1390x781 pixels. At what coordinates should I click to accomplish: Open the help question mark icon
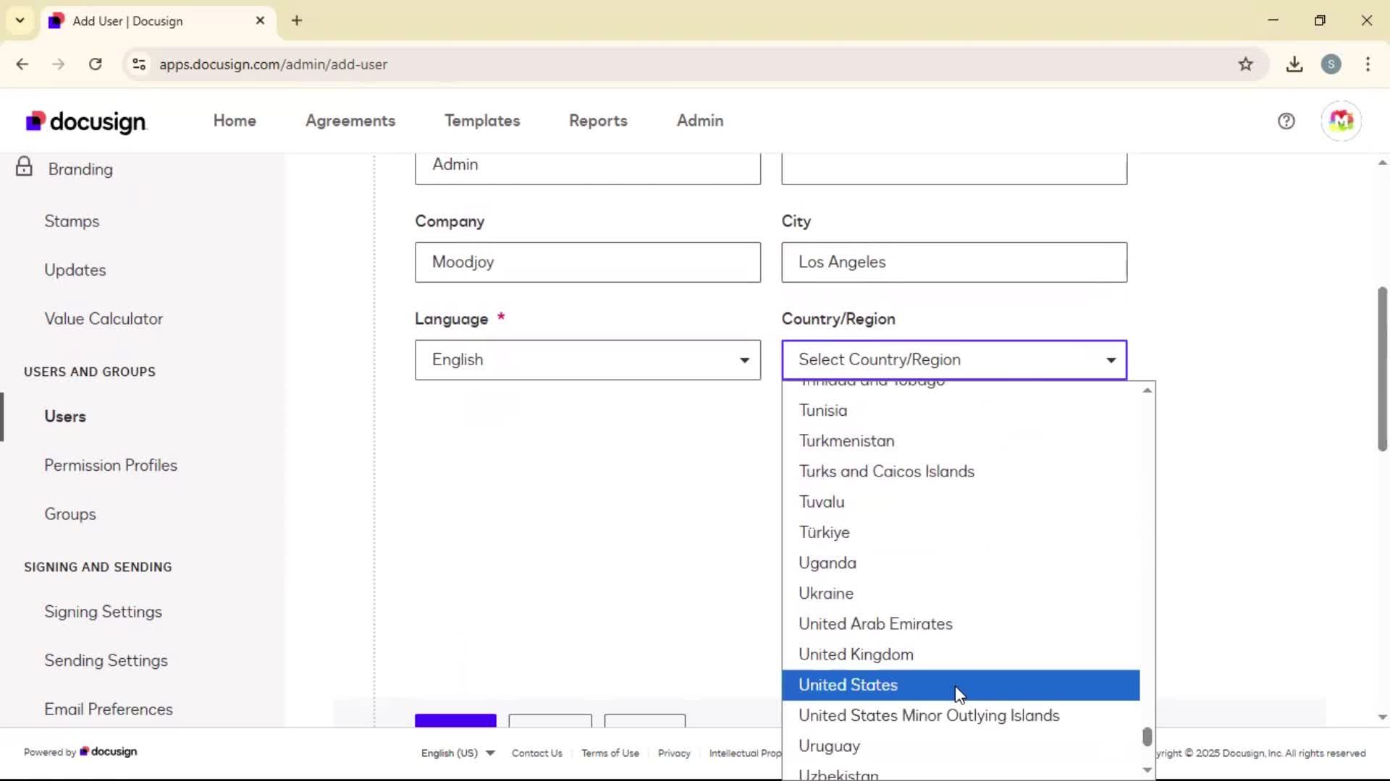coord(1286,121)
